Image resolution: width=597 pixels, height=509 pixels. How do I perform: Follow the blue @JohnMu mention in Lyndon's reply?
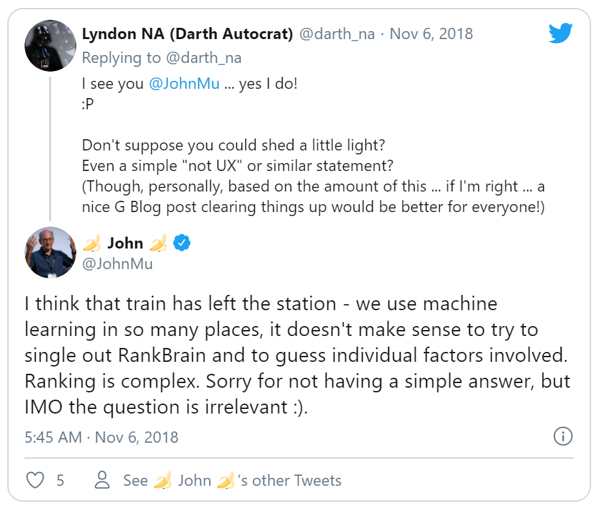pos(184,85)
